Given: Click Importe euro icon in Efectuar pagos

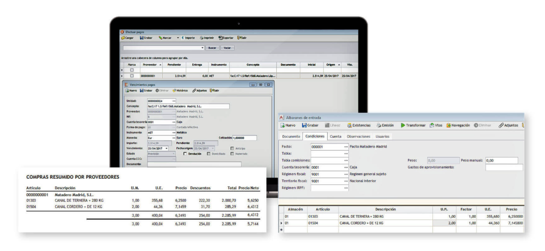Looking at the screenshot, I should 183,38.
